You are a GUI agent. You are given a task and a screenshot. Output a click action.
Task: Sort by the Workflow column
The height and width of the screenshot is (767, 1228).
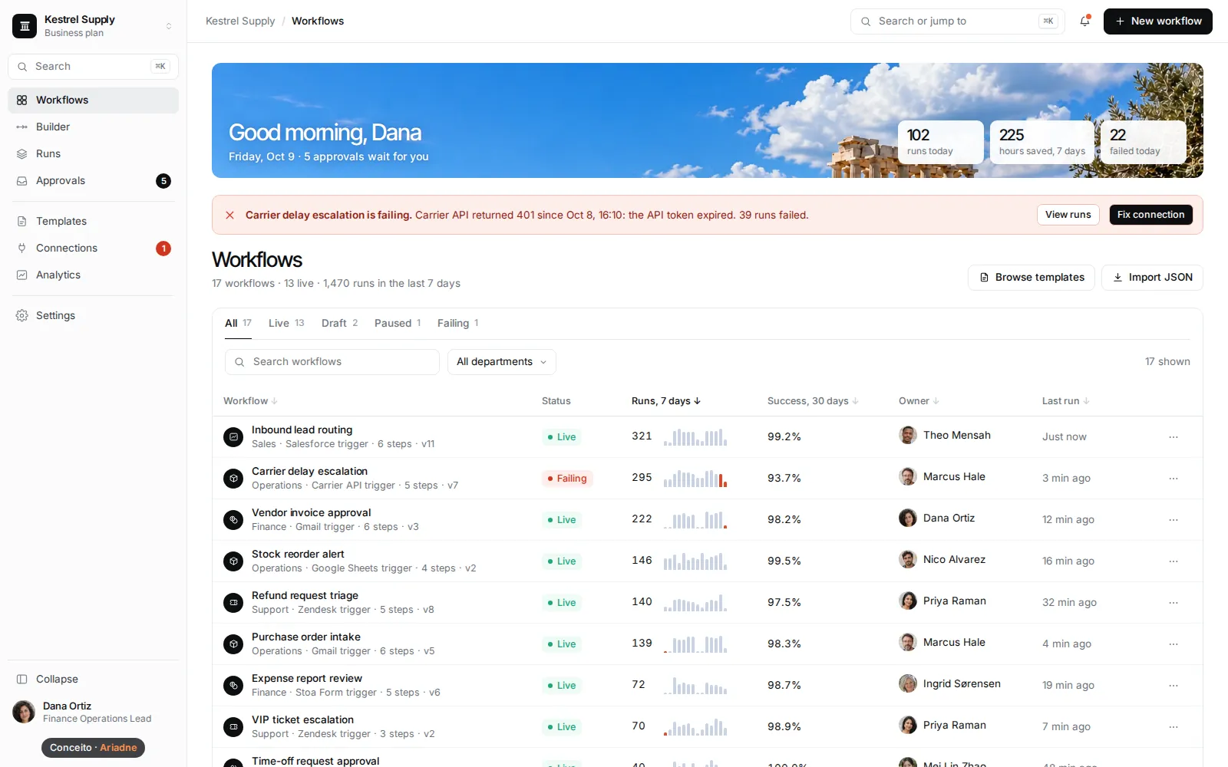tap(250, 401)
